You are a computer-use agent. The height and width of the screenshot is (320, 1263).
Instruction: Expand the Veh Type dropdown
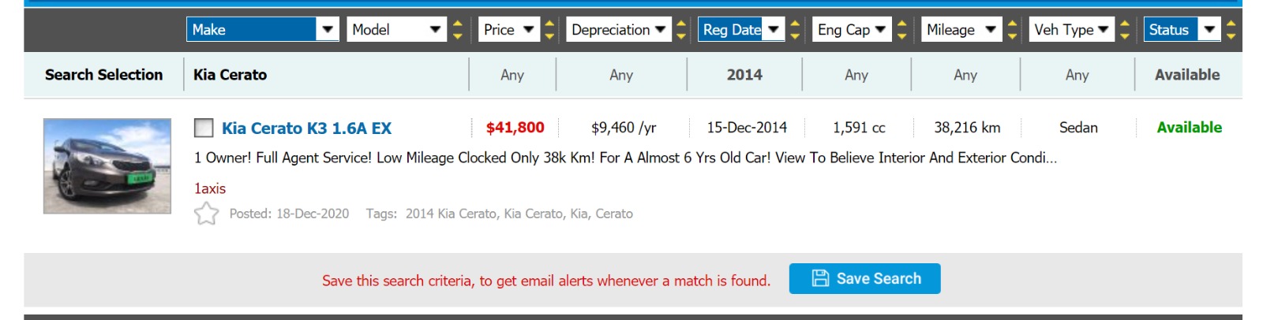[1071, 30]
